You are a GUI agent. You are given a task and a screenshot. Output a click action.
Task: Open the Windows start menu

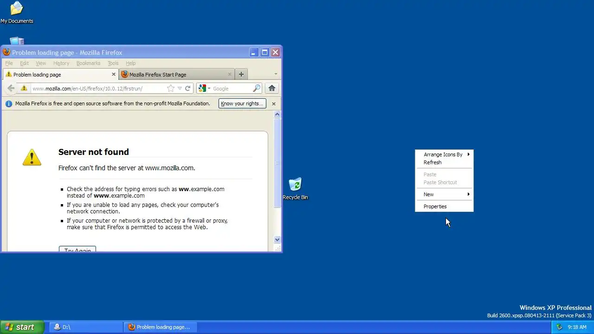(x=22, y=327)
